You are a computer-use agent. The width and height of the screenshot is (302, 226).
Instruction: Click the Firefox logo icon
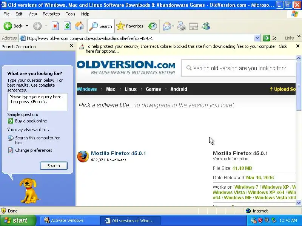pos(83,156)
